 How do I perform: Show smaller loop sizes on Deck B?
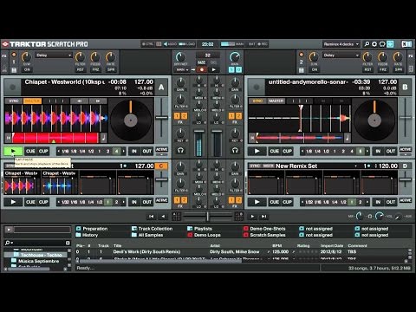(302, 151)
